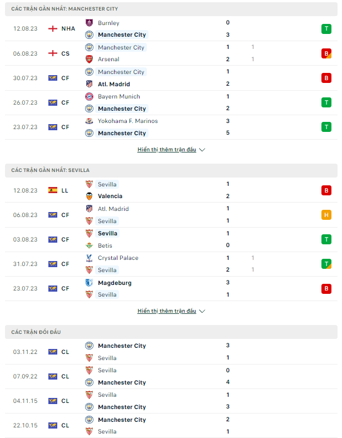The width and height of the screenshot is (342, 438).
Task: Click green T badge for Burnley match
Action: tap(326, 29)
